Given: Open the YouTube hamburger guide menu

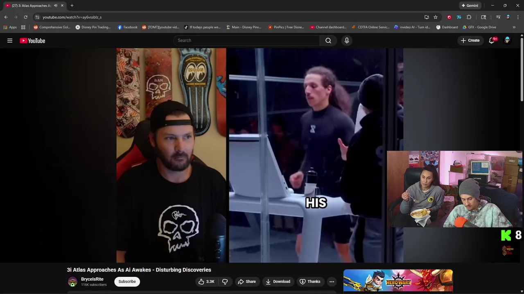Looking at the screenshot, I should point(10,40).
